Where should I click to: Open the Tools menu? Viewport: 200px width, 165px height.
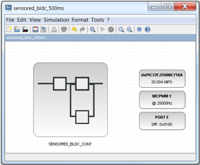(98, 20)
